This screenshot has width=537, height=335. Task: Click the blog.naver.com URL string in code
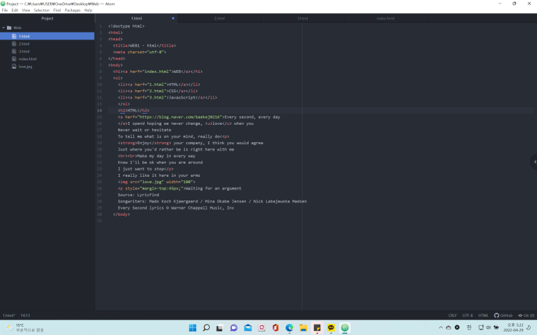pyautogui.click(x=180, y=117)
